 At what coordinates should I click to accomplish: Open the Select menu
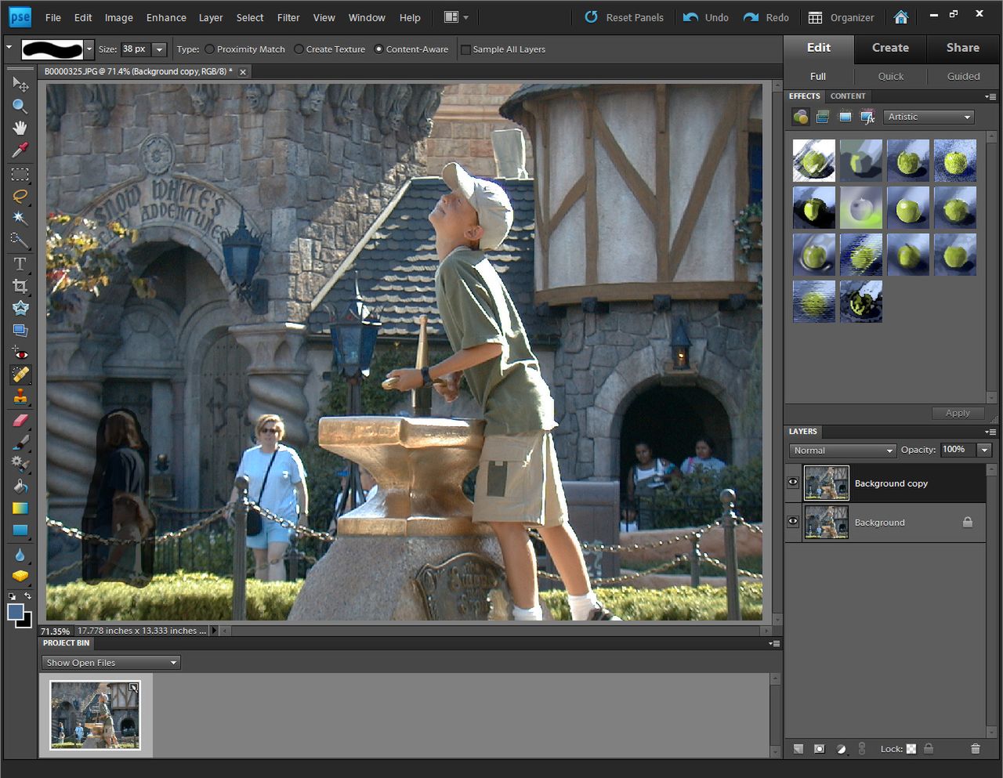[250, 17]
